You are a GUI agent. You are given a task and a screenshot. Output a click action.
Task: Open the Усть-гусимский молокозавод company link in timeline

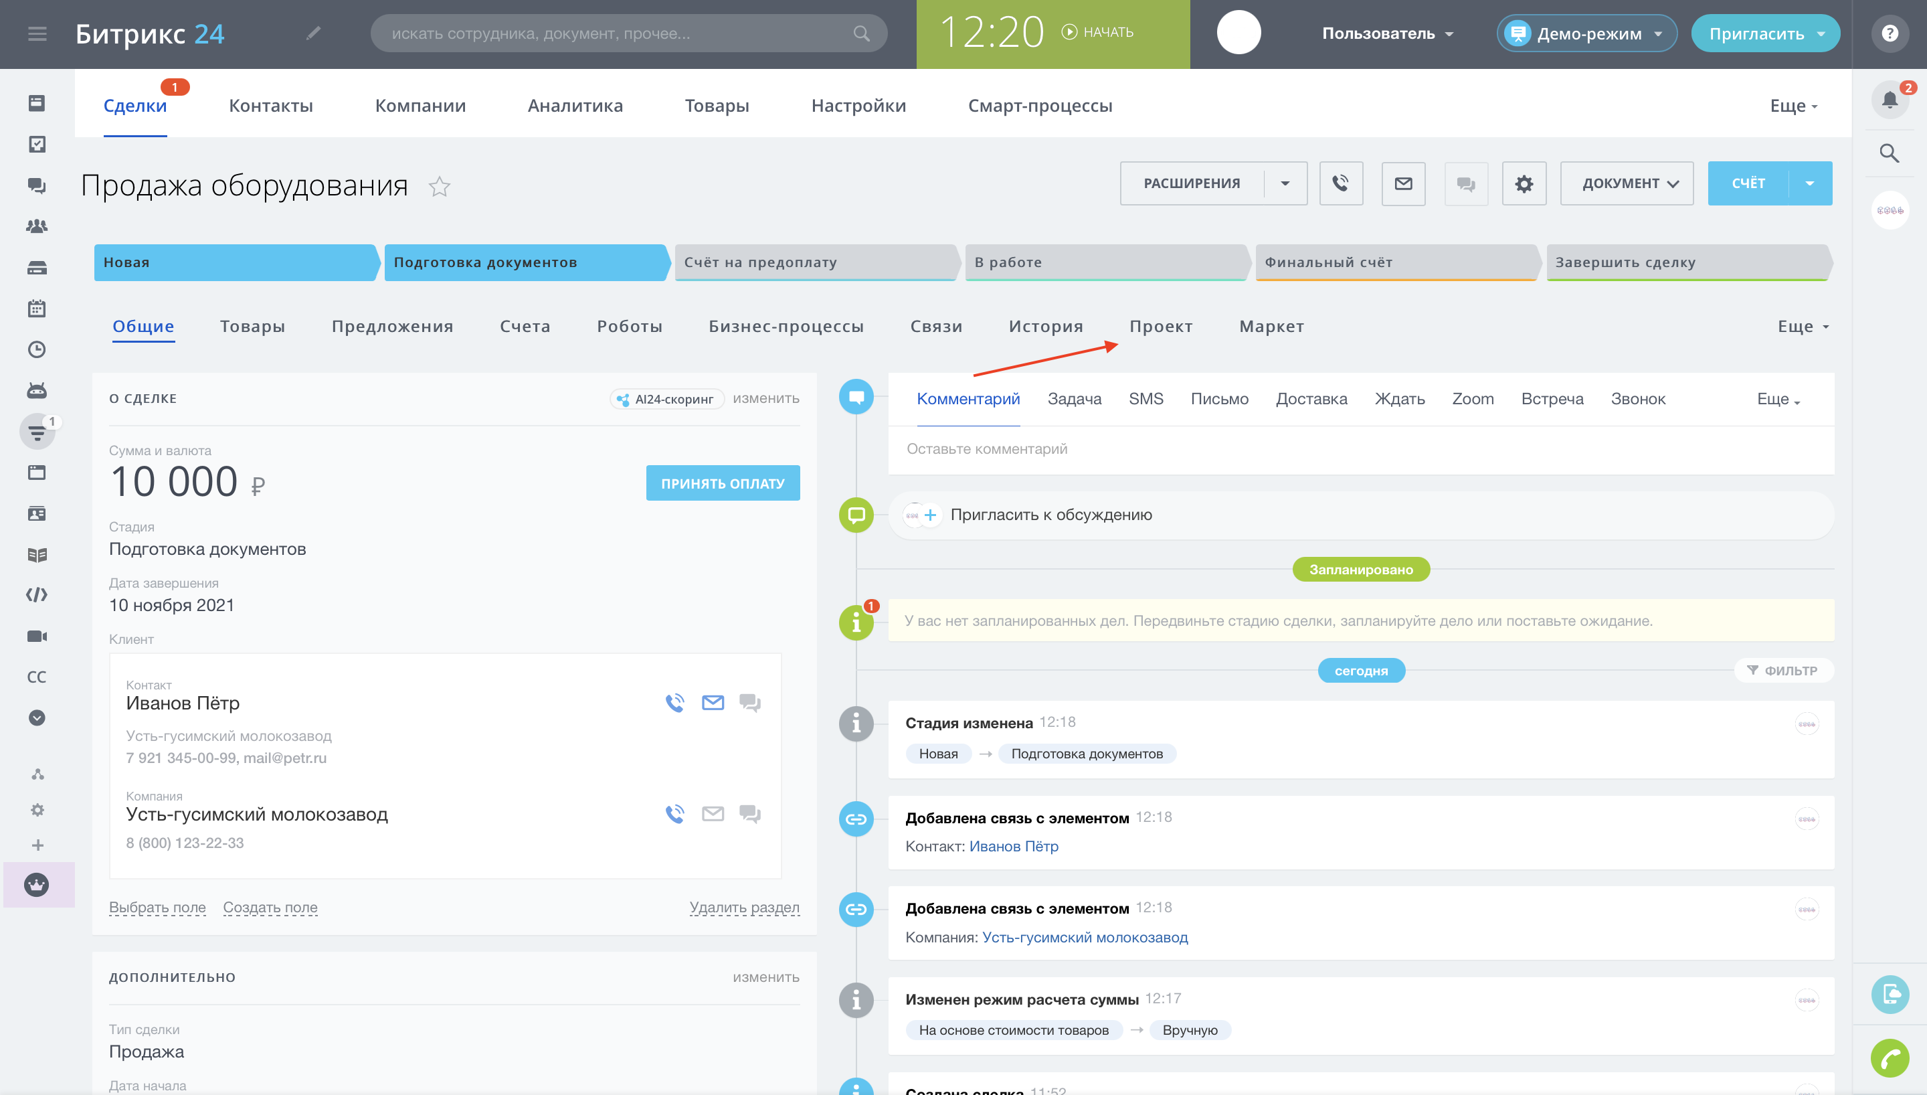click(1085, 937)
